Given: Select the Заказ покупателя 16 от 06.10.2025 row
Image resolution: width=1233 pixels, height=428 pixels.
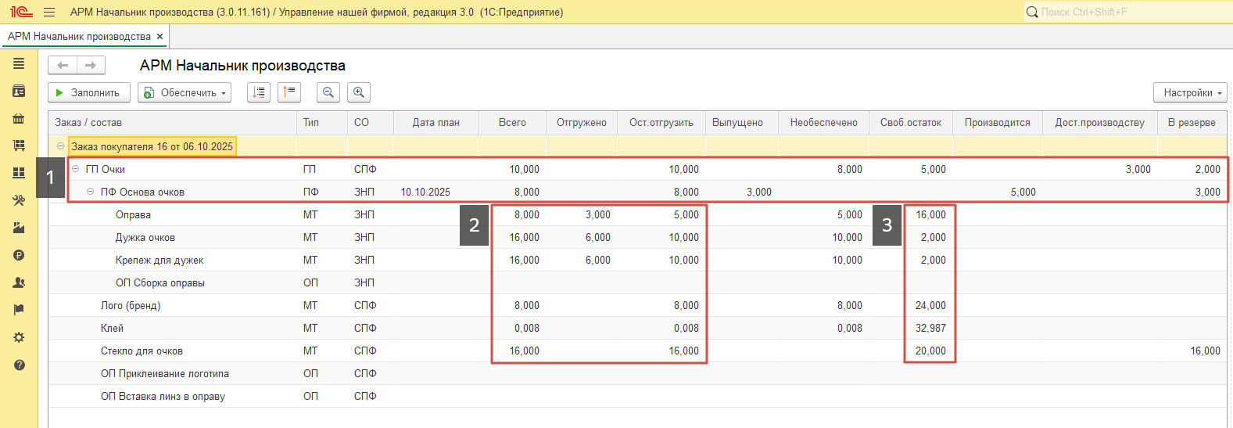Looking at the screenshot, I should point(637,146).
